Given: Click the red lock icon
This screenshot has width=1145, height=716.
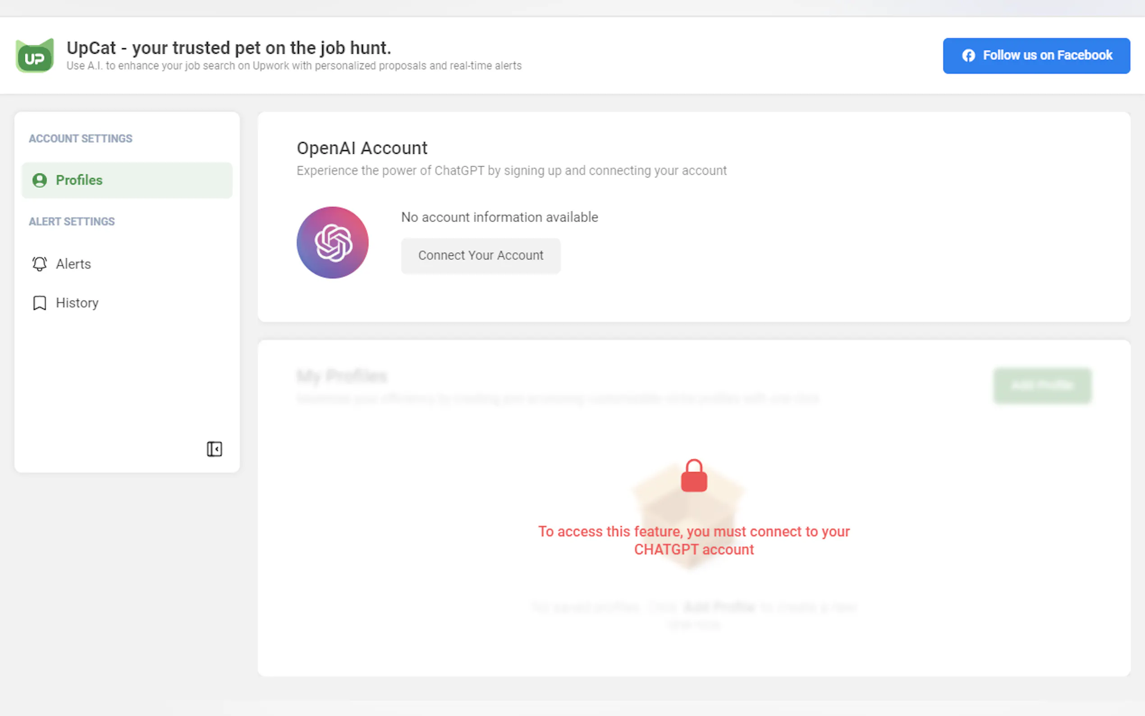Looking at the screenshot, I should coord(694,477).
